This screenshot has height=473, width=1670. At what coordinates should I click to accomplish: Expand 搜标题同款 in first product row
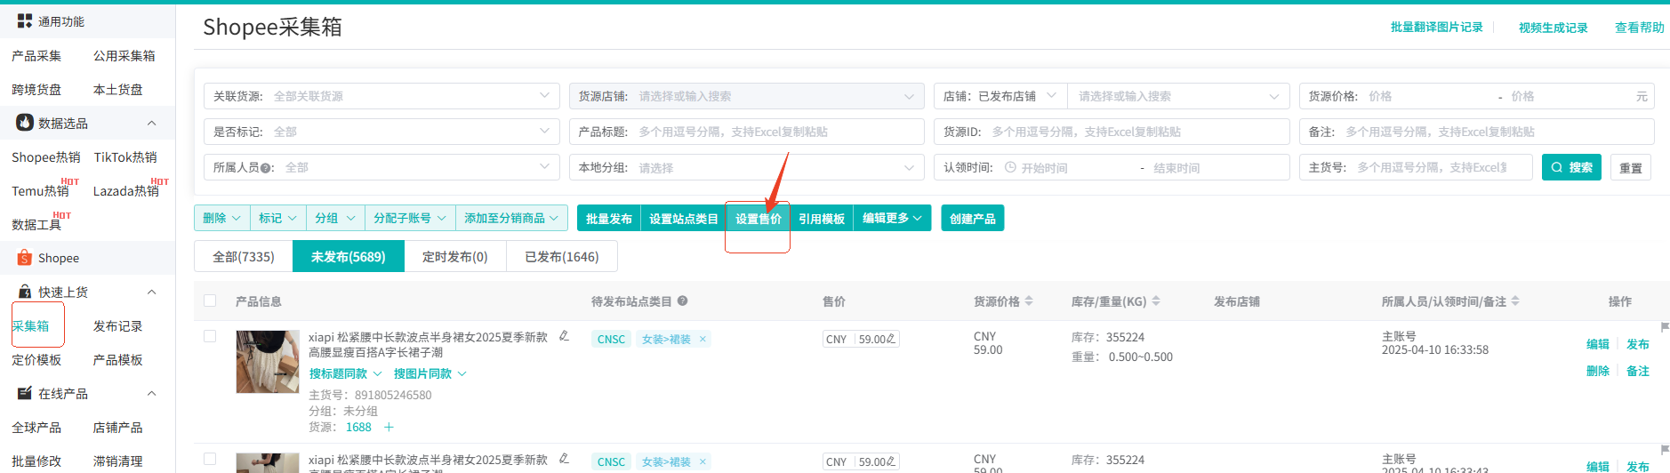point(345,373)
